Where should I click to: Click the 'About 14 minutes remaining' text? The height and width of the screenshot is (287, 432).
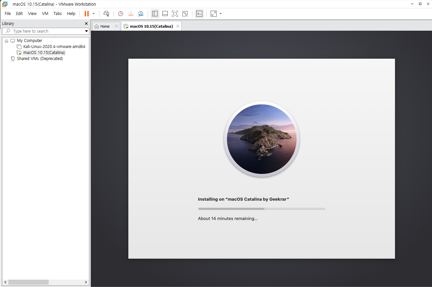click(x=228, y=219)
